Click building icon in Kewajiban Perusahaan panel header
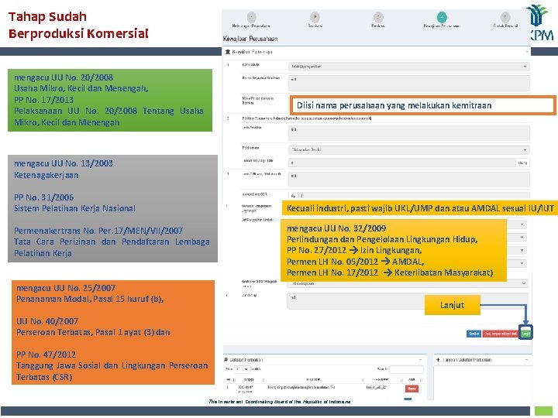 coord(228,52)
